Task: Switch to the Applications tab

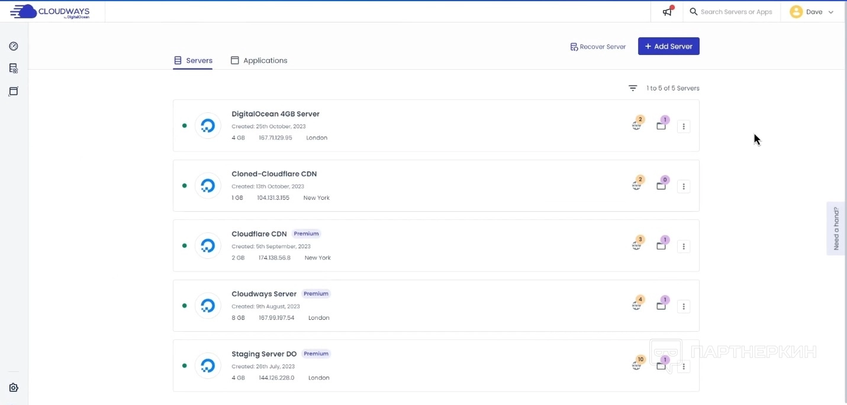Action: [259, 60]
